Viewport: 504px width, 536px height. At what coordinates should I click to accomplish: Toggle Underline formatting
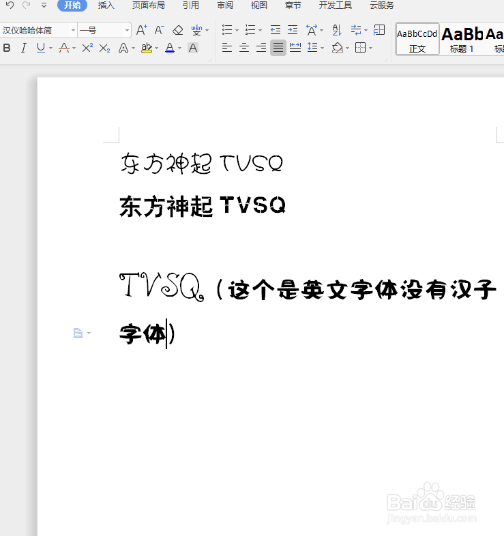coord(41,48)
